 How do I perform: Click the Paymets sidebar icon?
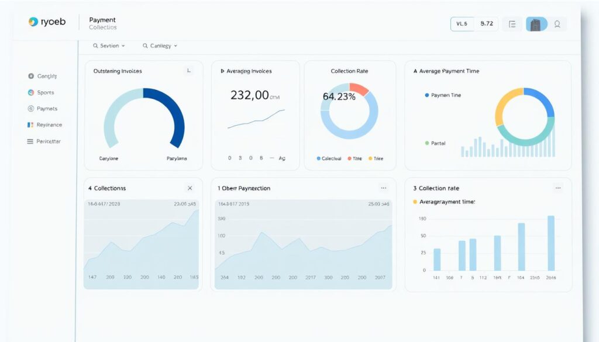pyautogui.click(x=32, y=109)
